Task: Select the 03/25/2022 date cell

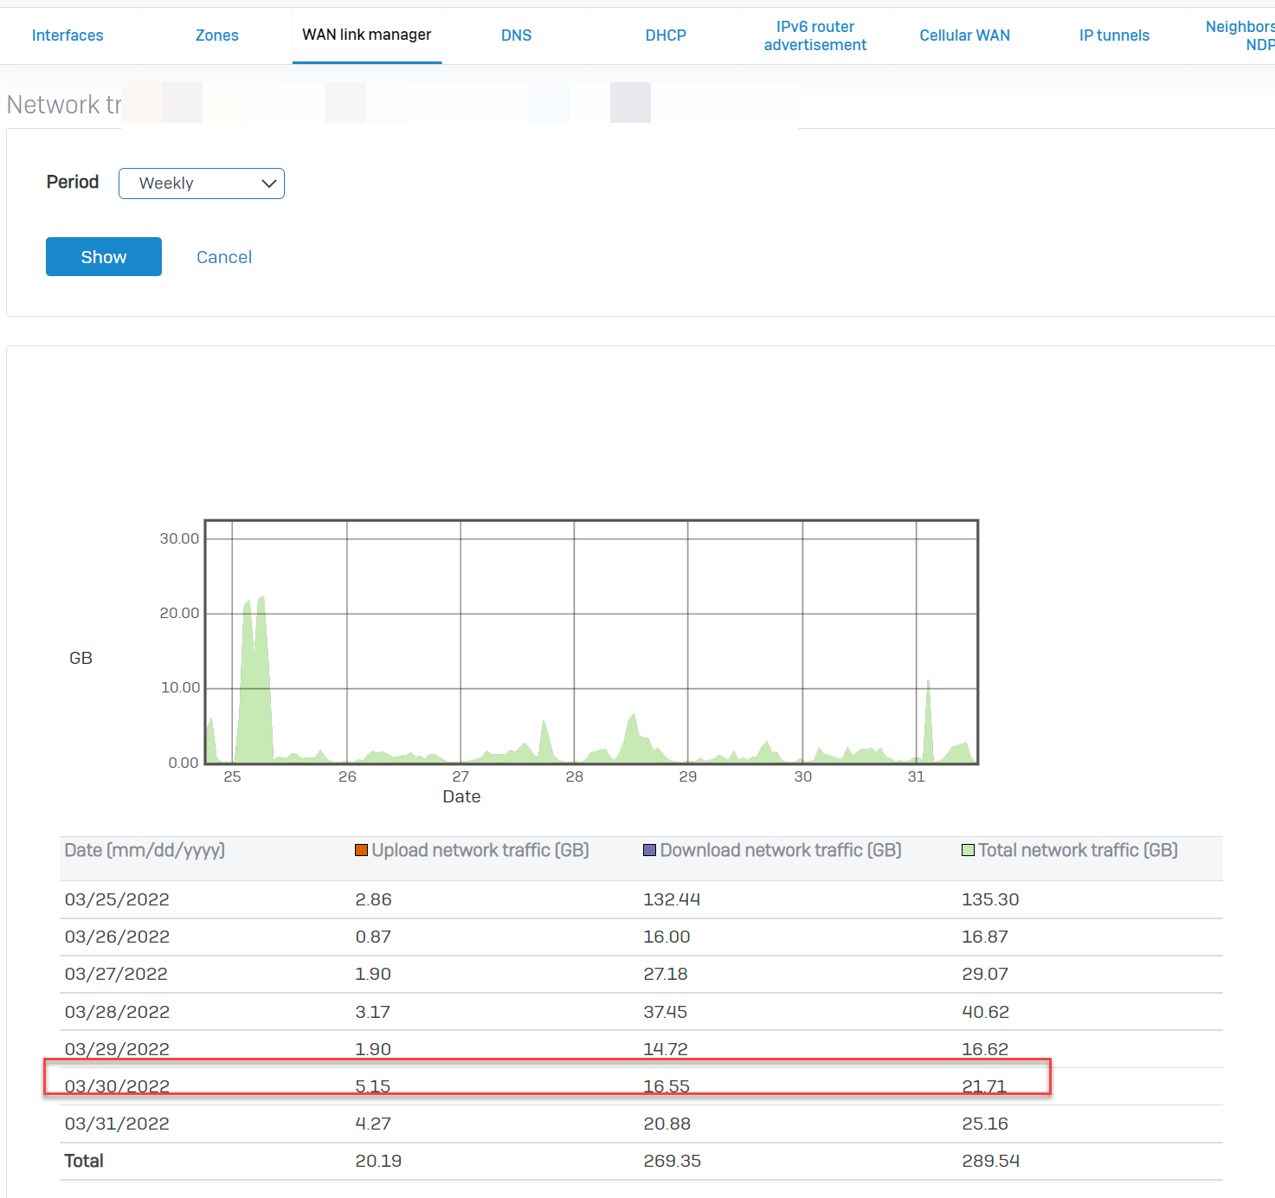Action: [117, 899]
